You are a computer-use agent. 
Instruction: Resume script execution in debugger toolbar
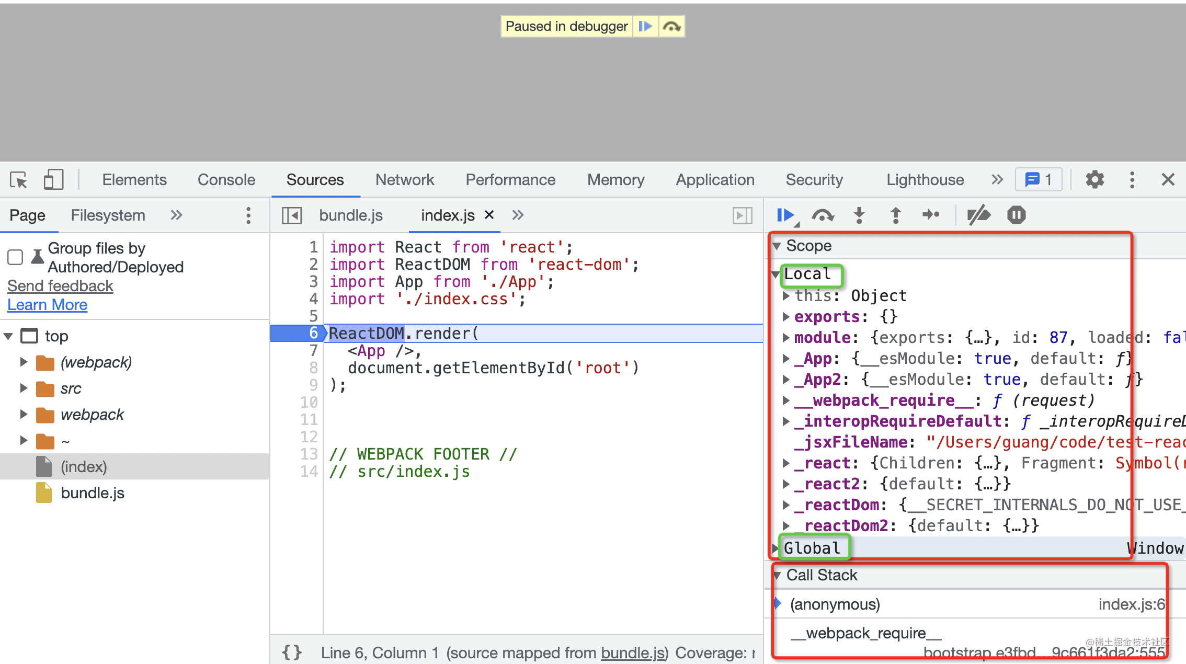click(x=785, y=215)
